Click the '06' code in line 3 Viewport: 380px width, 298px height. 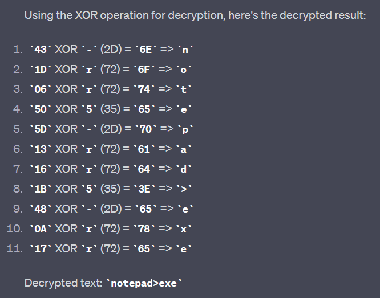[x=41, y=89]
